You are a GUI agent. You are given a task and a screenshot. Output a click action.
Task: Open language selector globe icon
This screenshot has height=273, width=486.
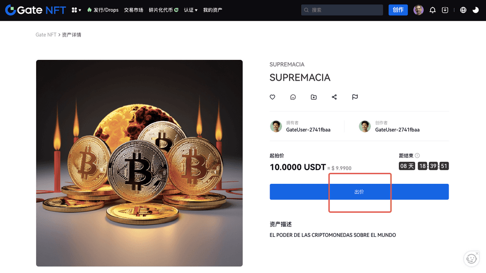pyautogui.click(x=463, y=10)
